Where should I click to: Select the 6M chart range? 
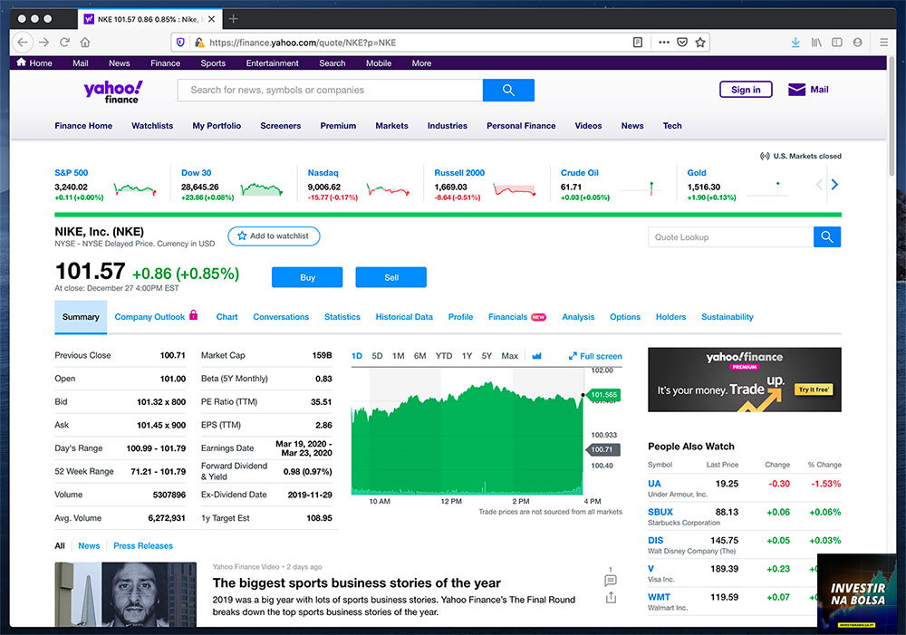420,356
